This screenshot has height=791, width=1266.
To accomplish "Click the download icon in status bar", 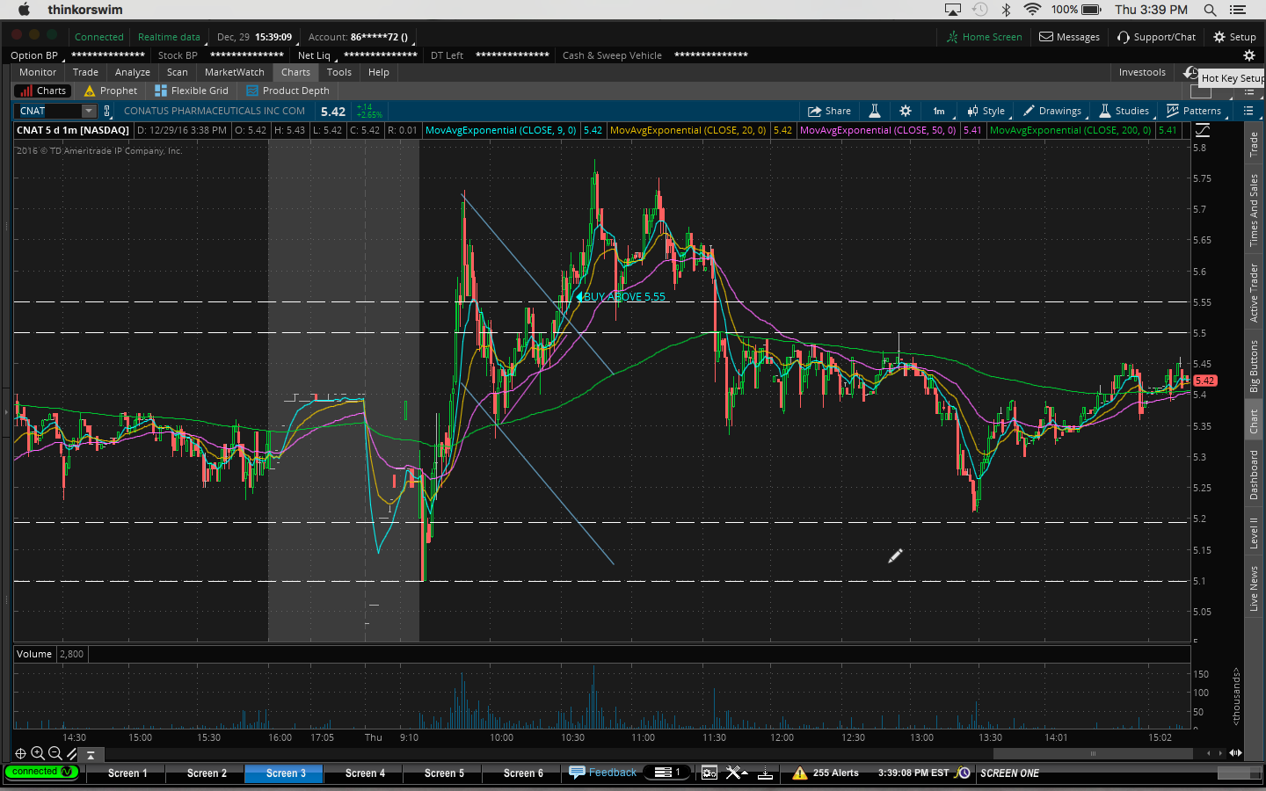I will point(765,773).
